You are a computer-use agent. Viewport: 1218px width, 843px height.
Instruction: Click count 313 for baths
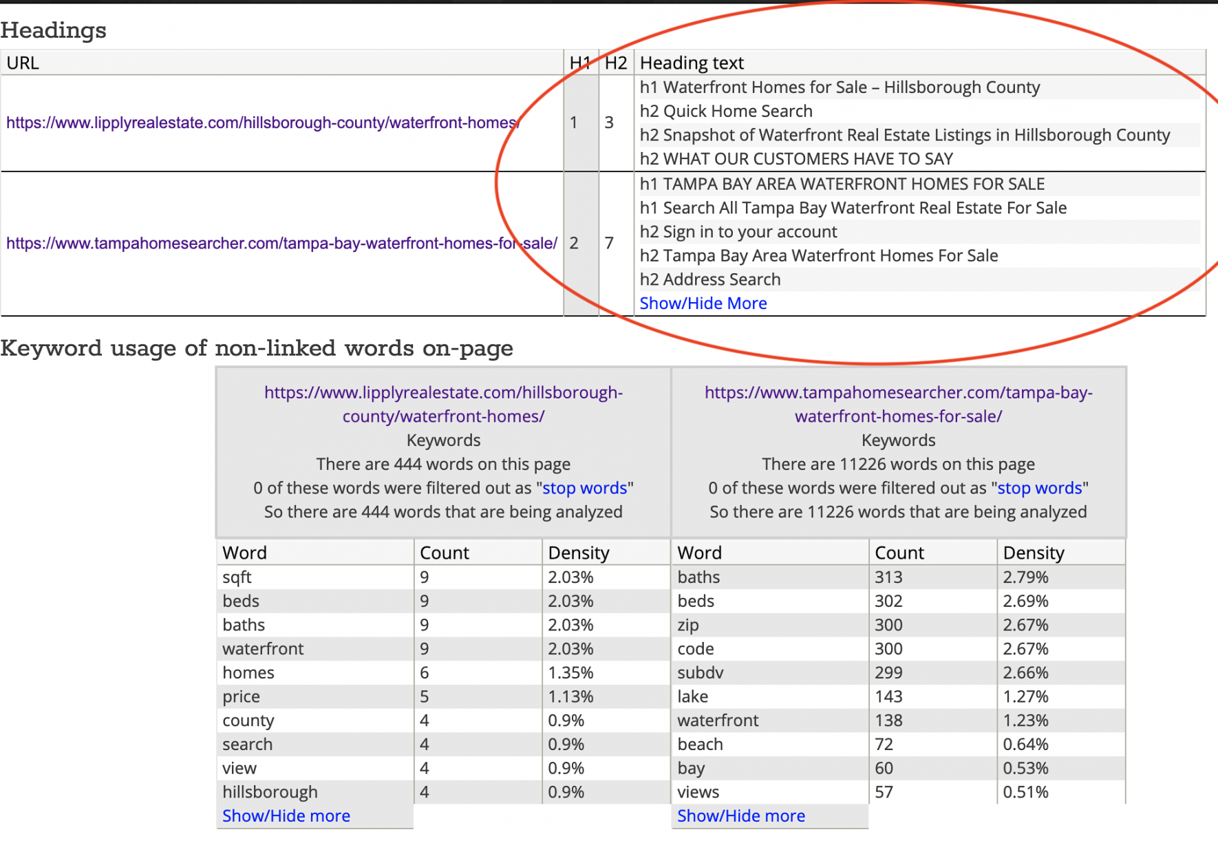888,577
